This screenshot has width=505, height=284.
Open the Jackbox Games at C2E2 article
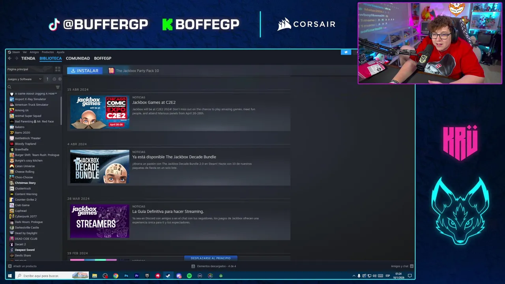[x=154, y=103]
